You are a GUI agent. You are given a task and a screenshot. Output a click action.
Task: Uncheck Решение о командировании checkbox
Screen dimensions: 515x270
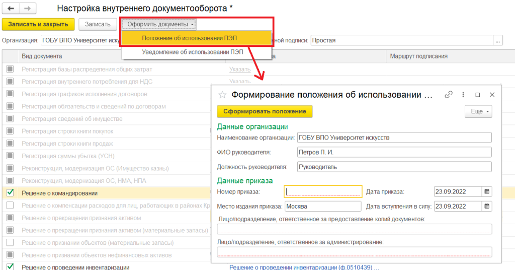pos(10,192)
